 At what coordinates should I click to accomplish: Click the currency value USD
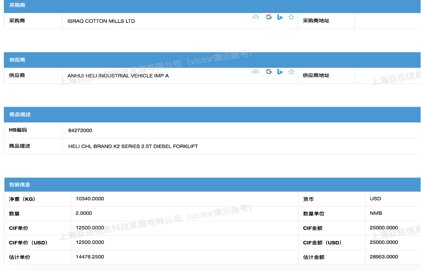[375, 199]
